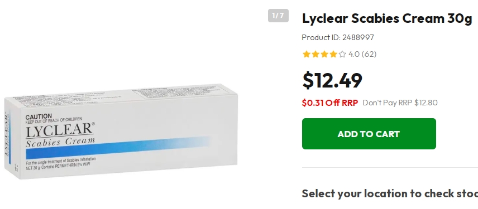Viewport: 478px width, 209px height.
Task: Select the third gold rating star
Action: tap(324, 54)
